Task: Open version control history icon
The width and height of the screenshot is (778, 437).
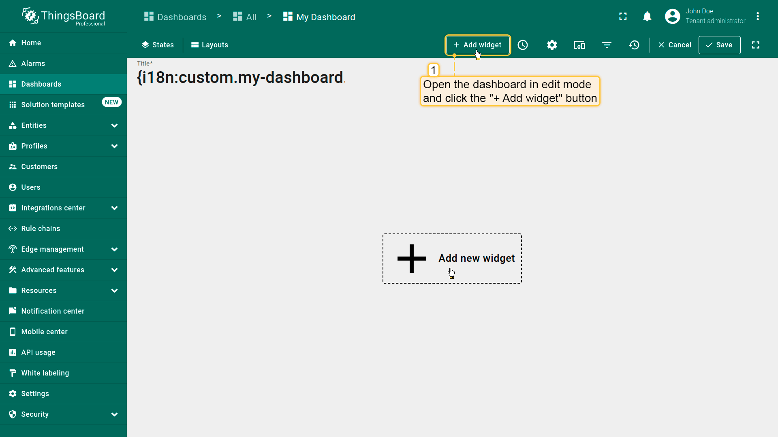Action: [634, 45]
